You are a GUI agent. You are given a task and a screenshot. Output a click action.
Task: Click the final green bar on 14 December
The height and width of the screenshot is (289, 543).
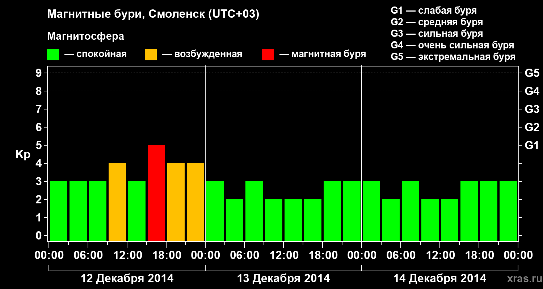[508, 211]
